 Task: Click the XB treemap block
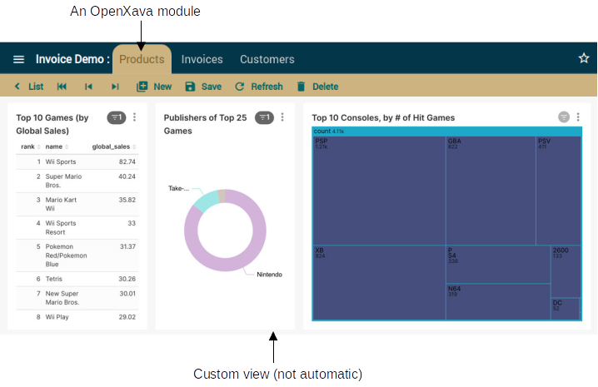pos(379,282)
